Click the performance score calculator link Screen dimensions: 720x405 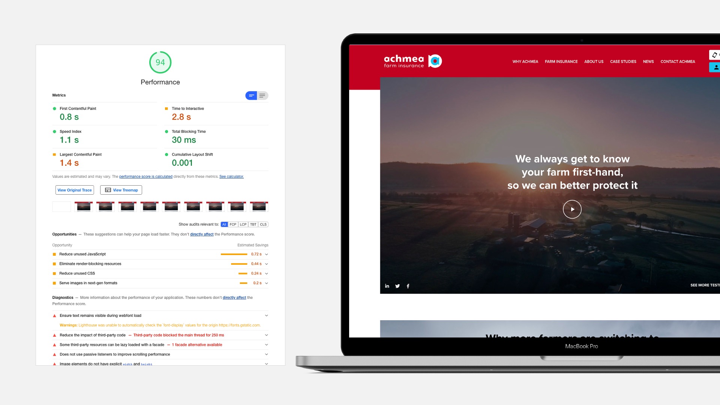click(231, 176)
